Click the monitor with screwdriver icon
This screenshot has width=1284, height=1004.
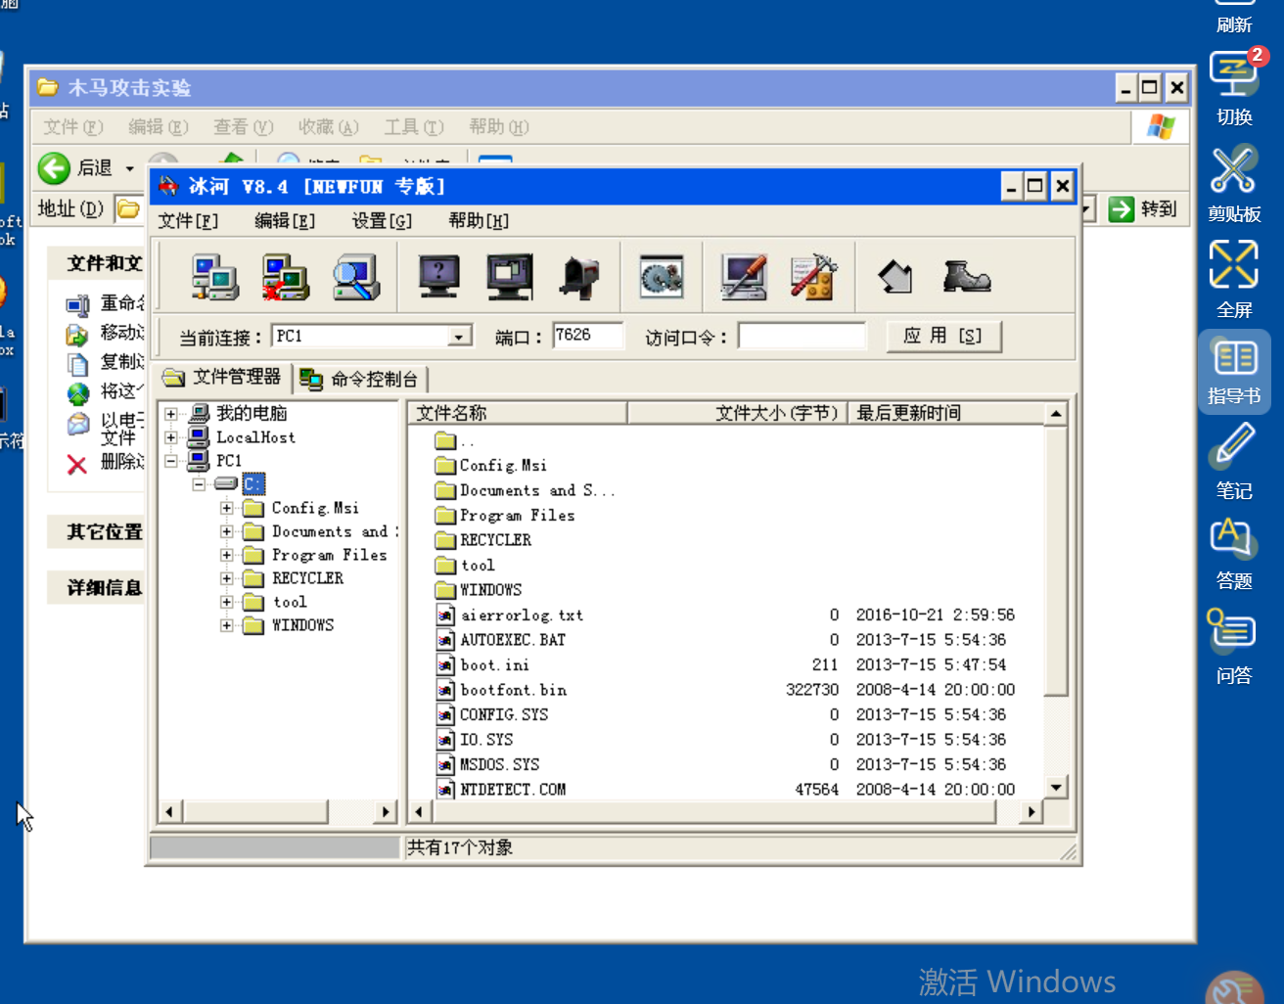[x=744, y=277]
